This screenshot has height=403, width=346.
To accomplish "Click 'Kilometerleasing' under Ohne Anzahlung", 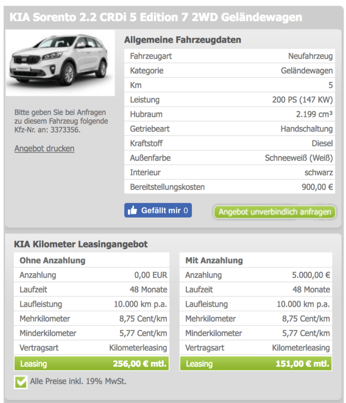I will [x=138, y=348].
